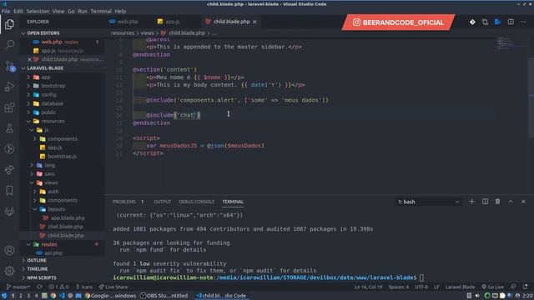
Task: Change the UTF-8 encoding setting
Action: 421,287
